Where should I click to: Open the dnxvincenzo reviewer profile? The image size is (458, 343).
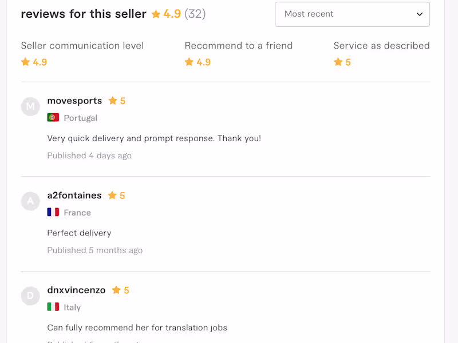(x=76, y=290)
